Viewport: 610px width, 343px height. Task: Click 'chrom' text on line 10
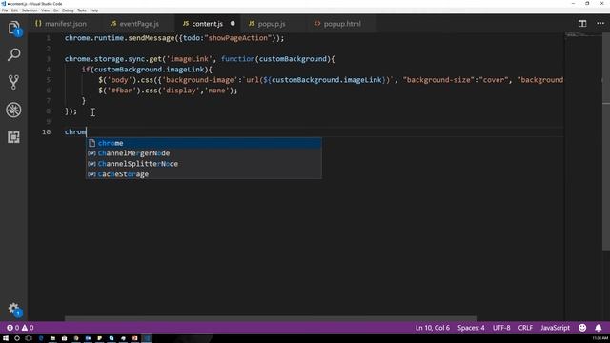click(x=75, y=131)
